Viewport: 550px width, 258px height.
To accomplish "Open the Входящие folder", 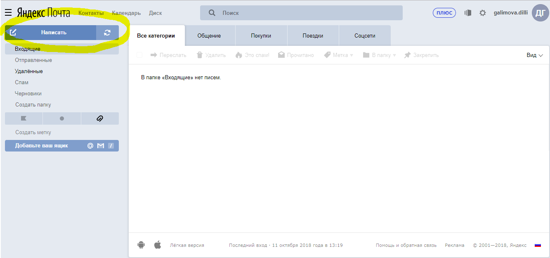I will (x=62, y=49).
